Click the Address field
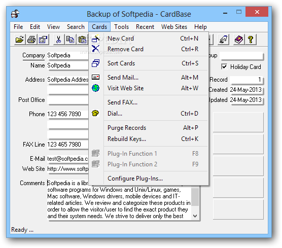 click(x=68, y=80)
